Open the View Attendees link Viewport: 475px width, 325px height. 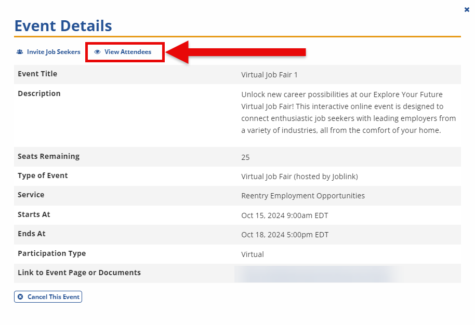127,52
